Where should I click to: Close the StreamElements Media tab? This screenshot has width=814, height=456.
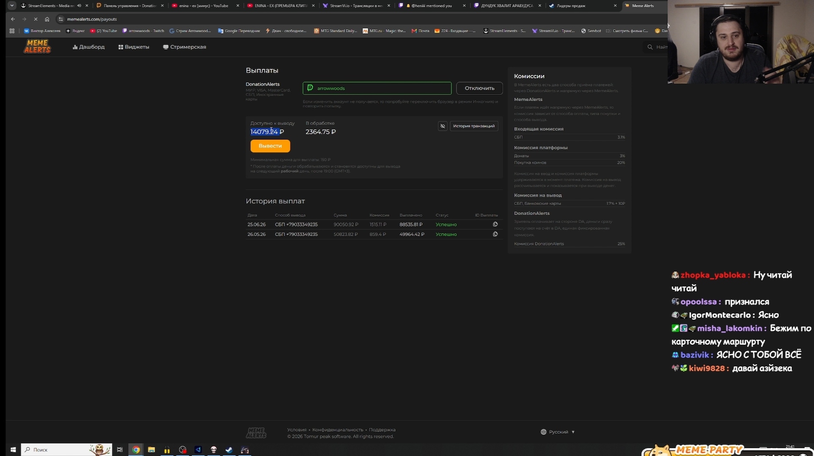[87, 5]
